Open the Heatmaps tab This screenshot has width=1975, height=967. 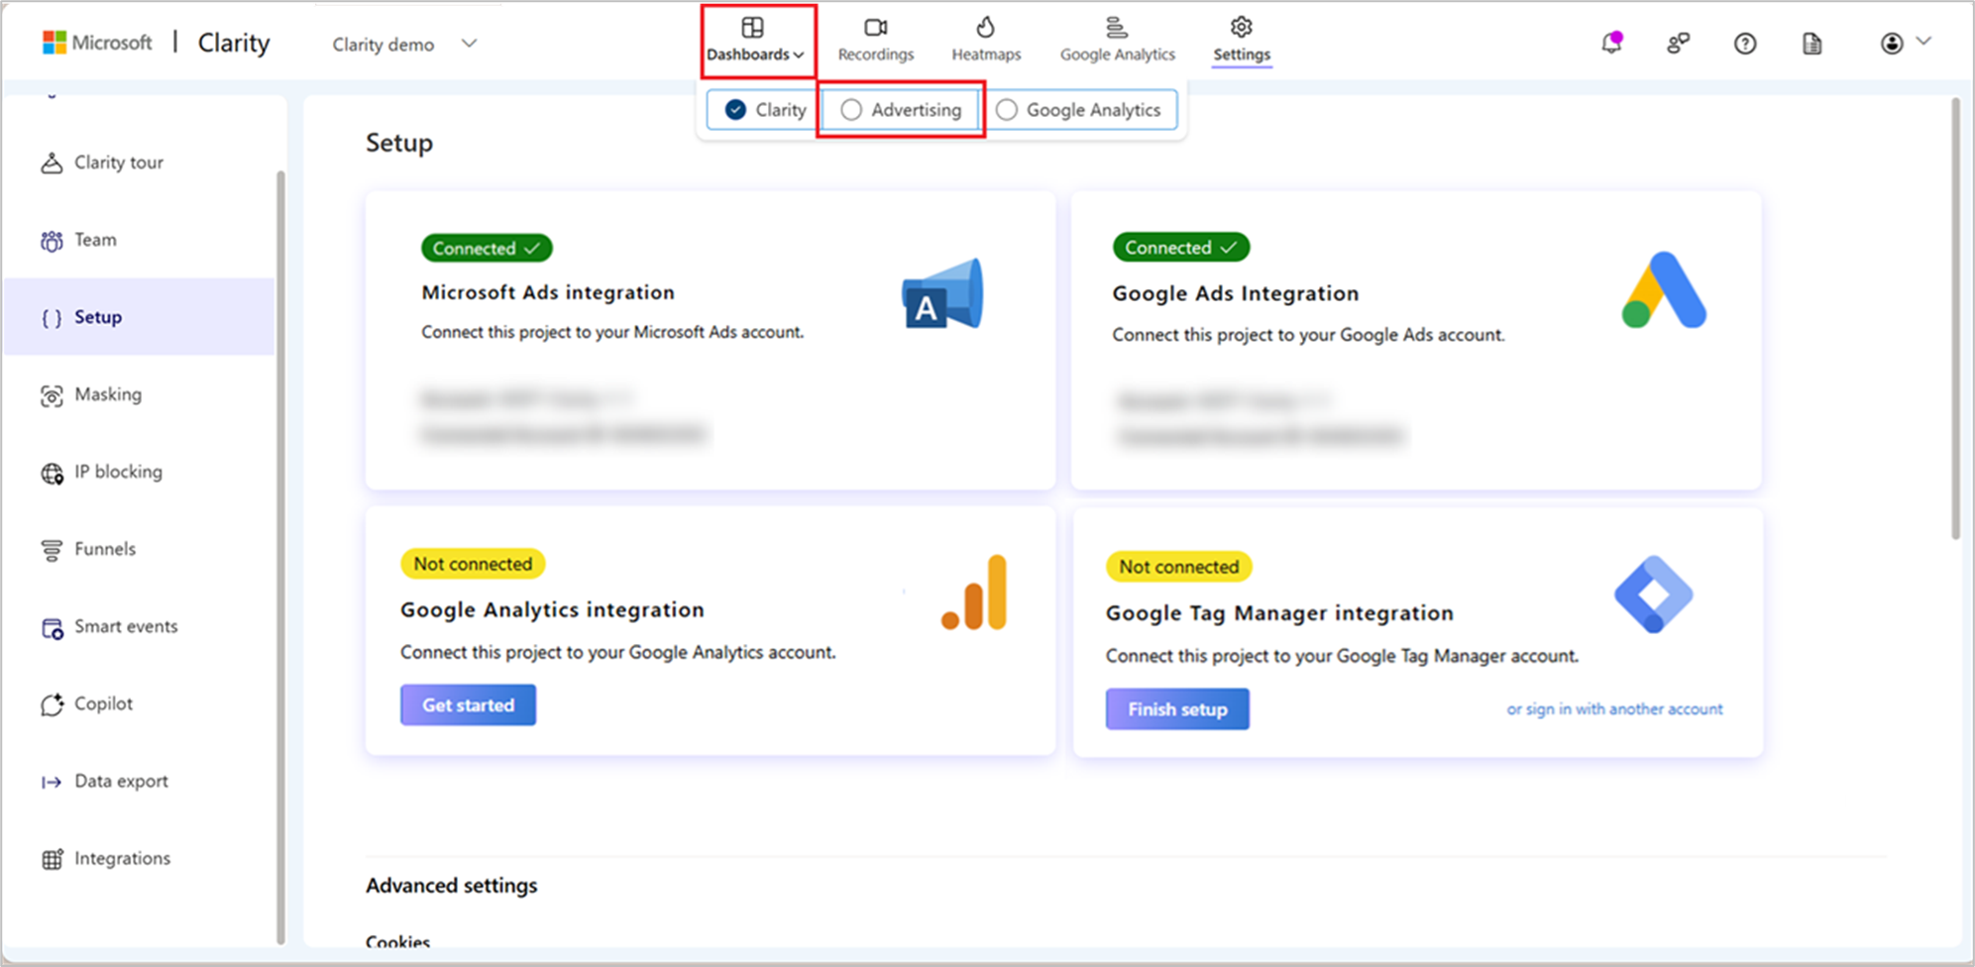(986, 41)
